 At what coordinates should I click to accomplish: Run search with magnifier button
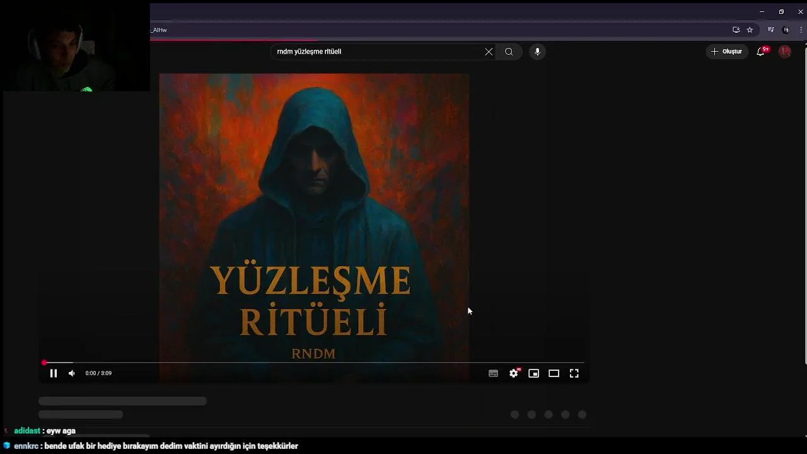tap(509, 52)
